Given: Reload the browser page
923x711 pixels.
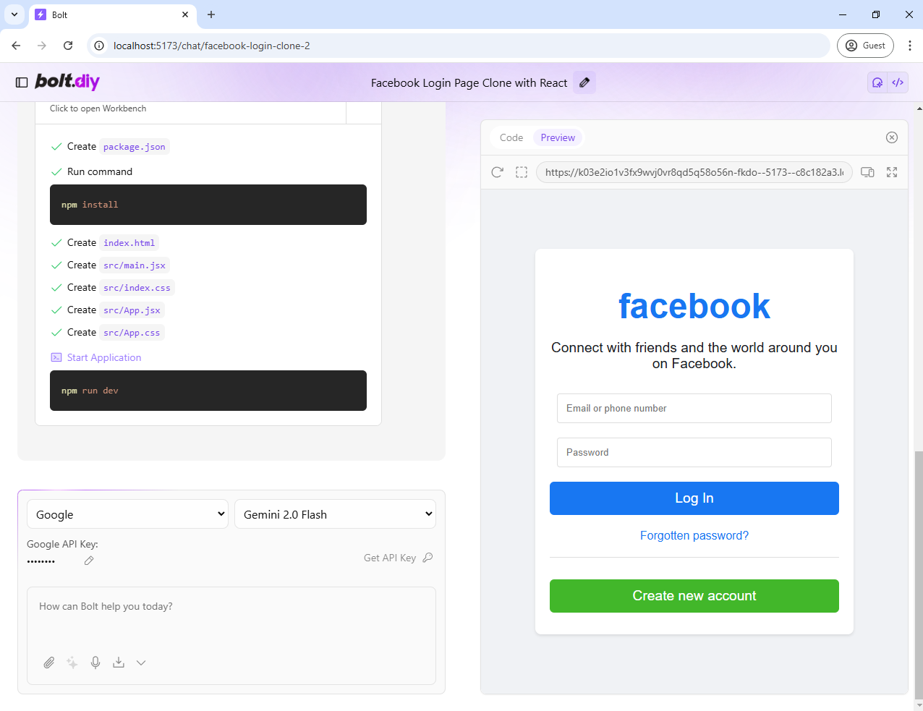Looking at the screenshot, I should click(68, 46).
